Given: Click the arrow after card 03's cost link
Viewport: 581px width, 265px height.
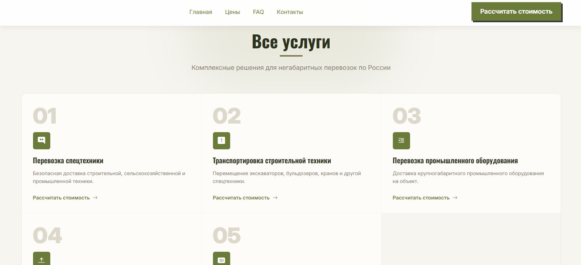Looking at the screenshot, I should click(455, 198).
